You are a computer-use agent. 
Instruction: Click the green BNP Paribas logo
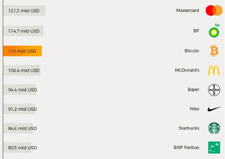tap(214, 147)
